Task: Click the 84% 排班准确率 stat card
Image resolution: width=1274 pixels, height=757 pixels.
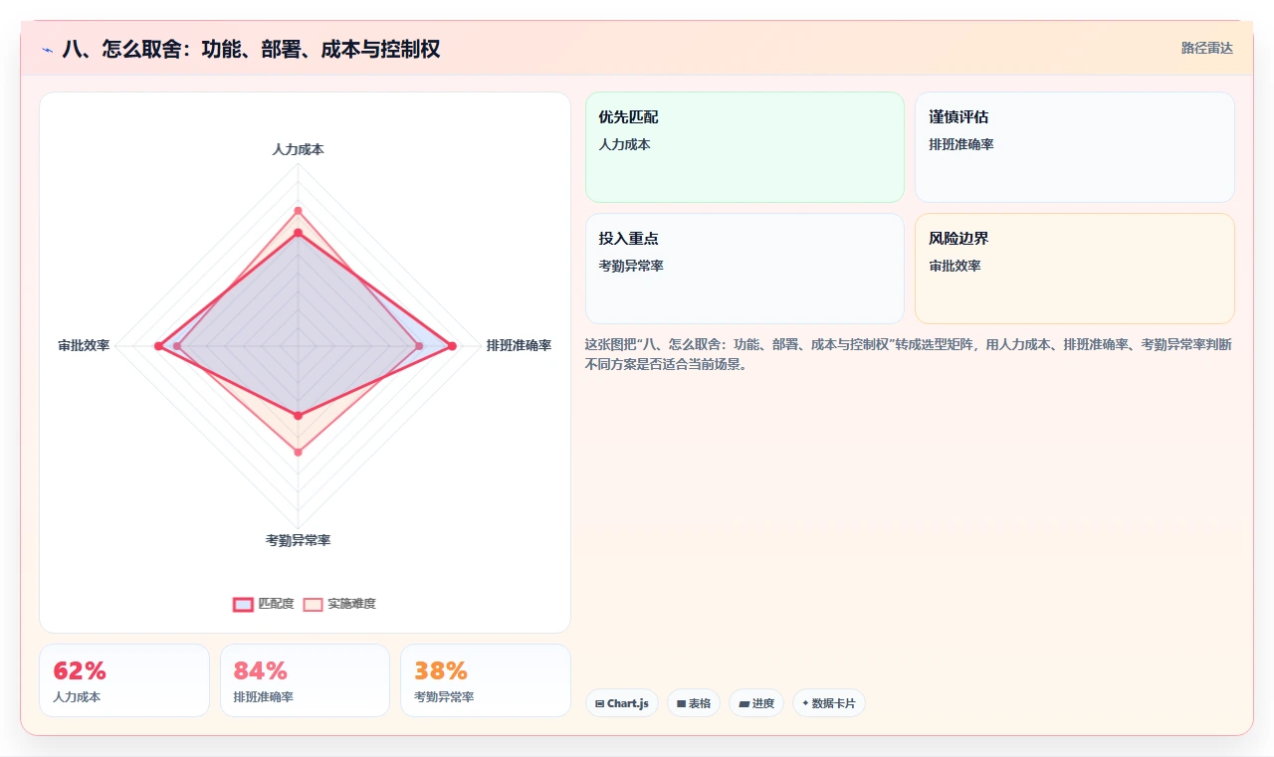Action: (305, 680)
